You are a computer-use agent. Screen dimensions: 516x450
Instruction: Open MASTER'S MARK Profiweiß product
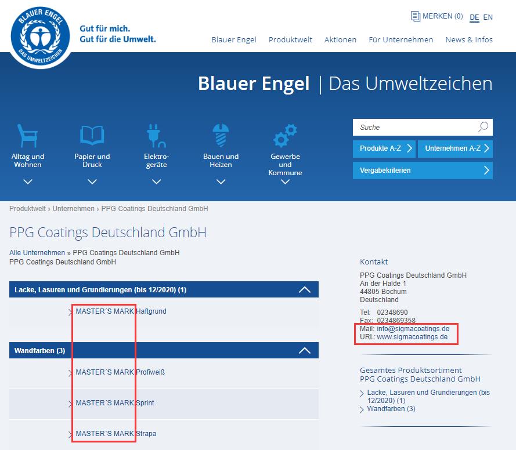point(120,372)
